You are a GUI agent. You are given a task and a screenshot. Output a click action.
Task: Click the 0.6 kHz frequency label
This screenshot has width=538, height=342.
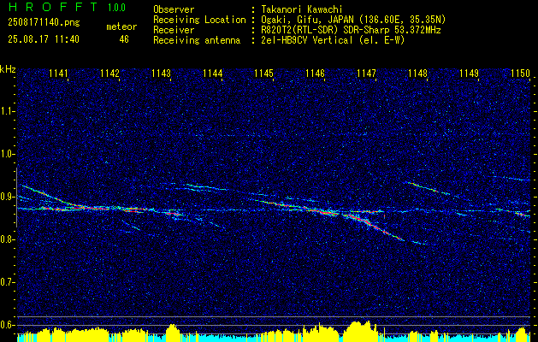click(x=7, y=325)
